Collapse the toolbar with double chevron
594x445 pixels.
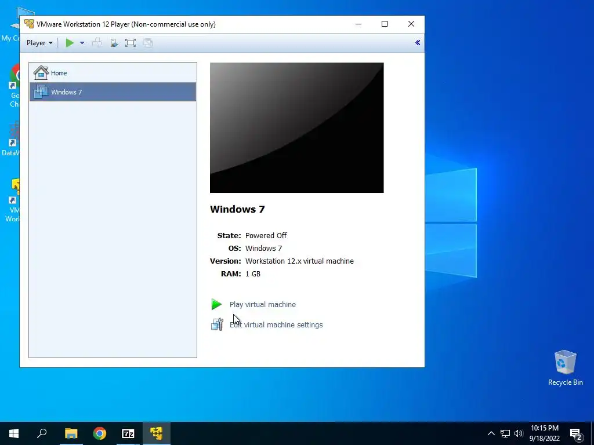[x=418, y=42]
